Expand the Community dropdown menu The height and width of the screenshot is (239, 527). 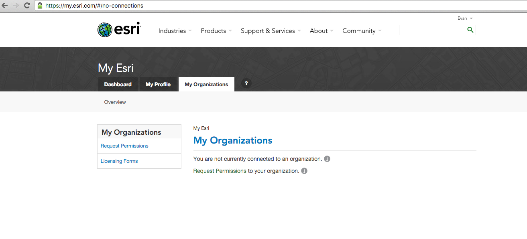(x=362, y=31)
